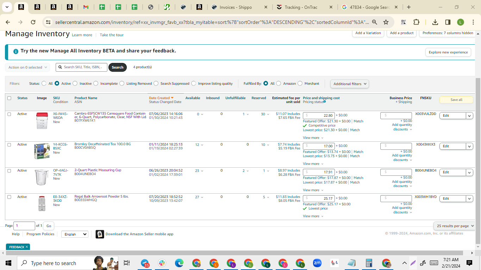Image resolution: width=481 pixels, height=270 pixels.
Task: Open the Cambro food container thumbnail
Action: click(x=42, y=121)
